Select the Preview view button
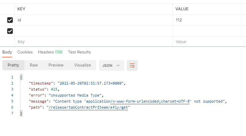Image resolution: width=246 pixels, height=136 pixels. [x=56, y=65]
